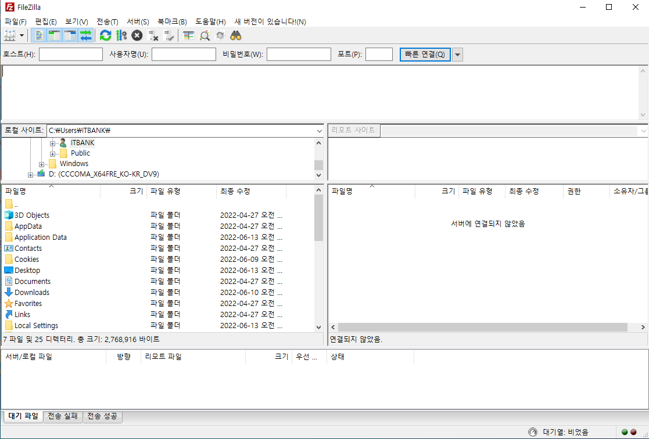Screen dimensions: 649x439
Task: Open the 북마크(B) menu
Action: coord(172,21)
